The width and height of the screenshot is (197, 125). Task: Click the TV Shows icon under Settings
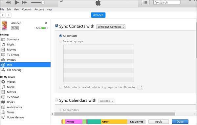click(3, 55)
